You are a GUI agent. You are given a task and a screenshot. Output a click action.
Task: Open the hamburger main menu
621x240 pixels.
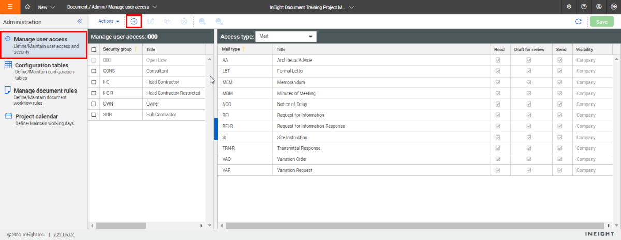[x=10, y=7]
